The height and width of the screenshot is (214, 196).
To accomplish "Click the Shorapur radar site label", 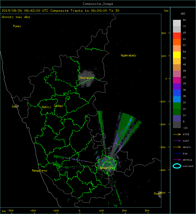I will coord(86,78).
